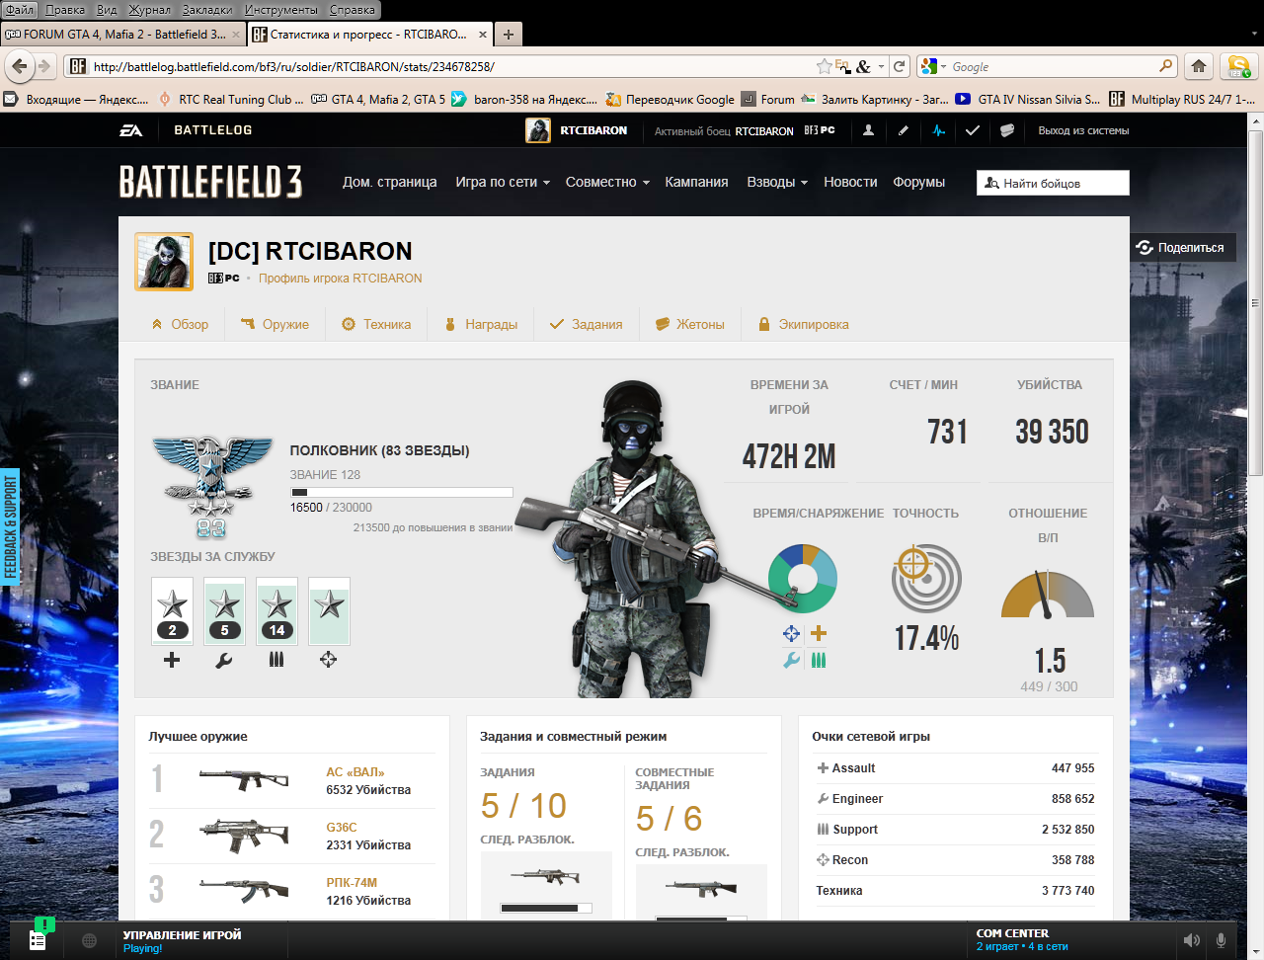This screenshot has height=960, width=1264.
Task: Switch to the Жетоны tab
Action: [690, 324]
